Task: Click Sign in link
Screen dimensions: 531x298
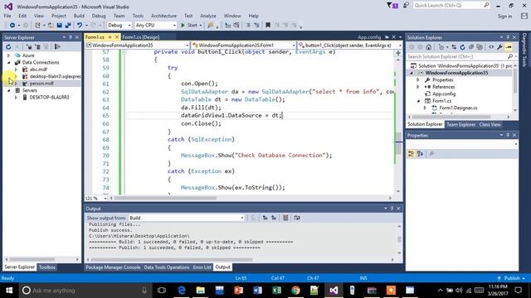Action: click(x=504, y=16)
